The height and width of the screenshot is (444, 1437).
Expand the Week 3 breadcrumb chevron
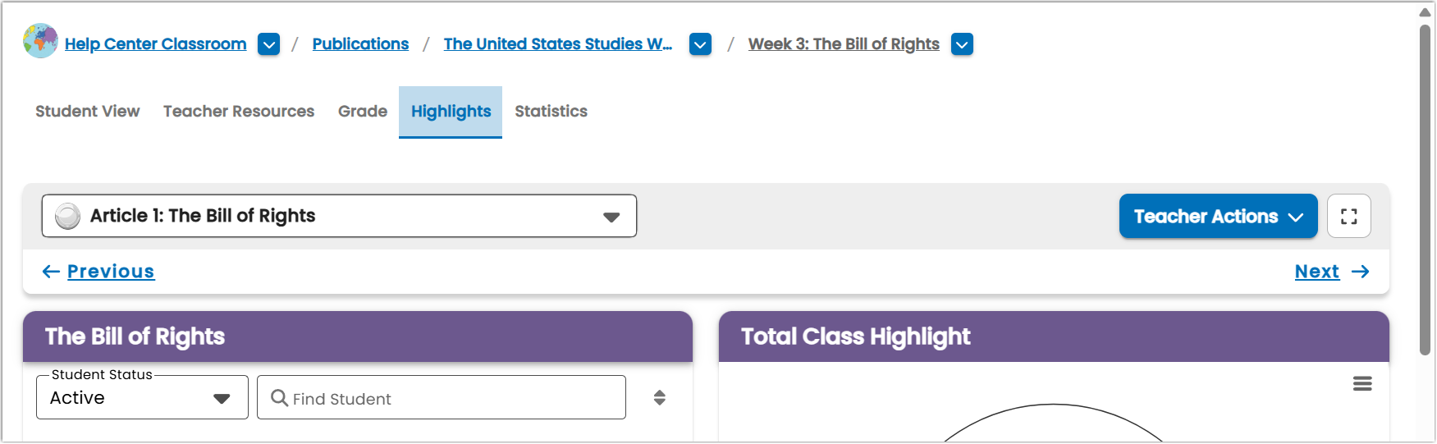[962, 44]
